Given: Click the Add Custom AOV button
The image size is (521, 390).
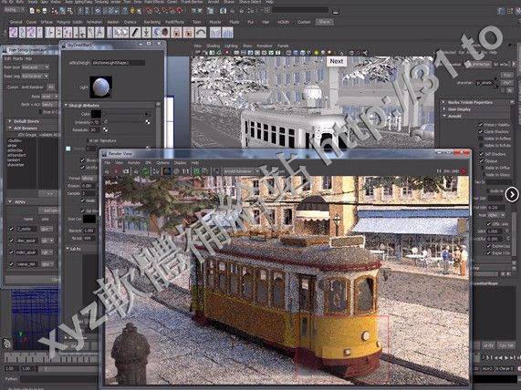Looking at the screenshot, I should point(49,210).
